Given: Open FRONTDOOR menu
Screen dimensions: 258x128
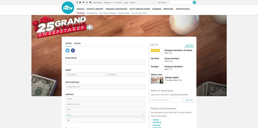Looking at the screenshot, I should (x=183, y=9).
